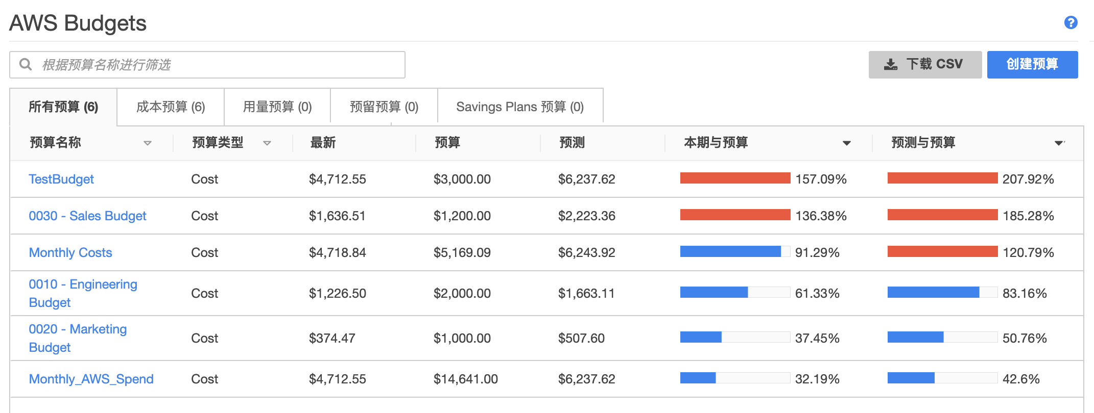The width and height of the screenshot is (1094, 413).
Task: Open the Monthly_AWS_Spend budget link
Action: [x=91, y=379]
